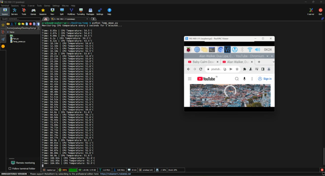Open YouTube three-dot settings menu

[252, 79]
